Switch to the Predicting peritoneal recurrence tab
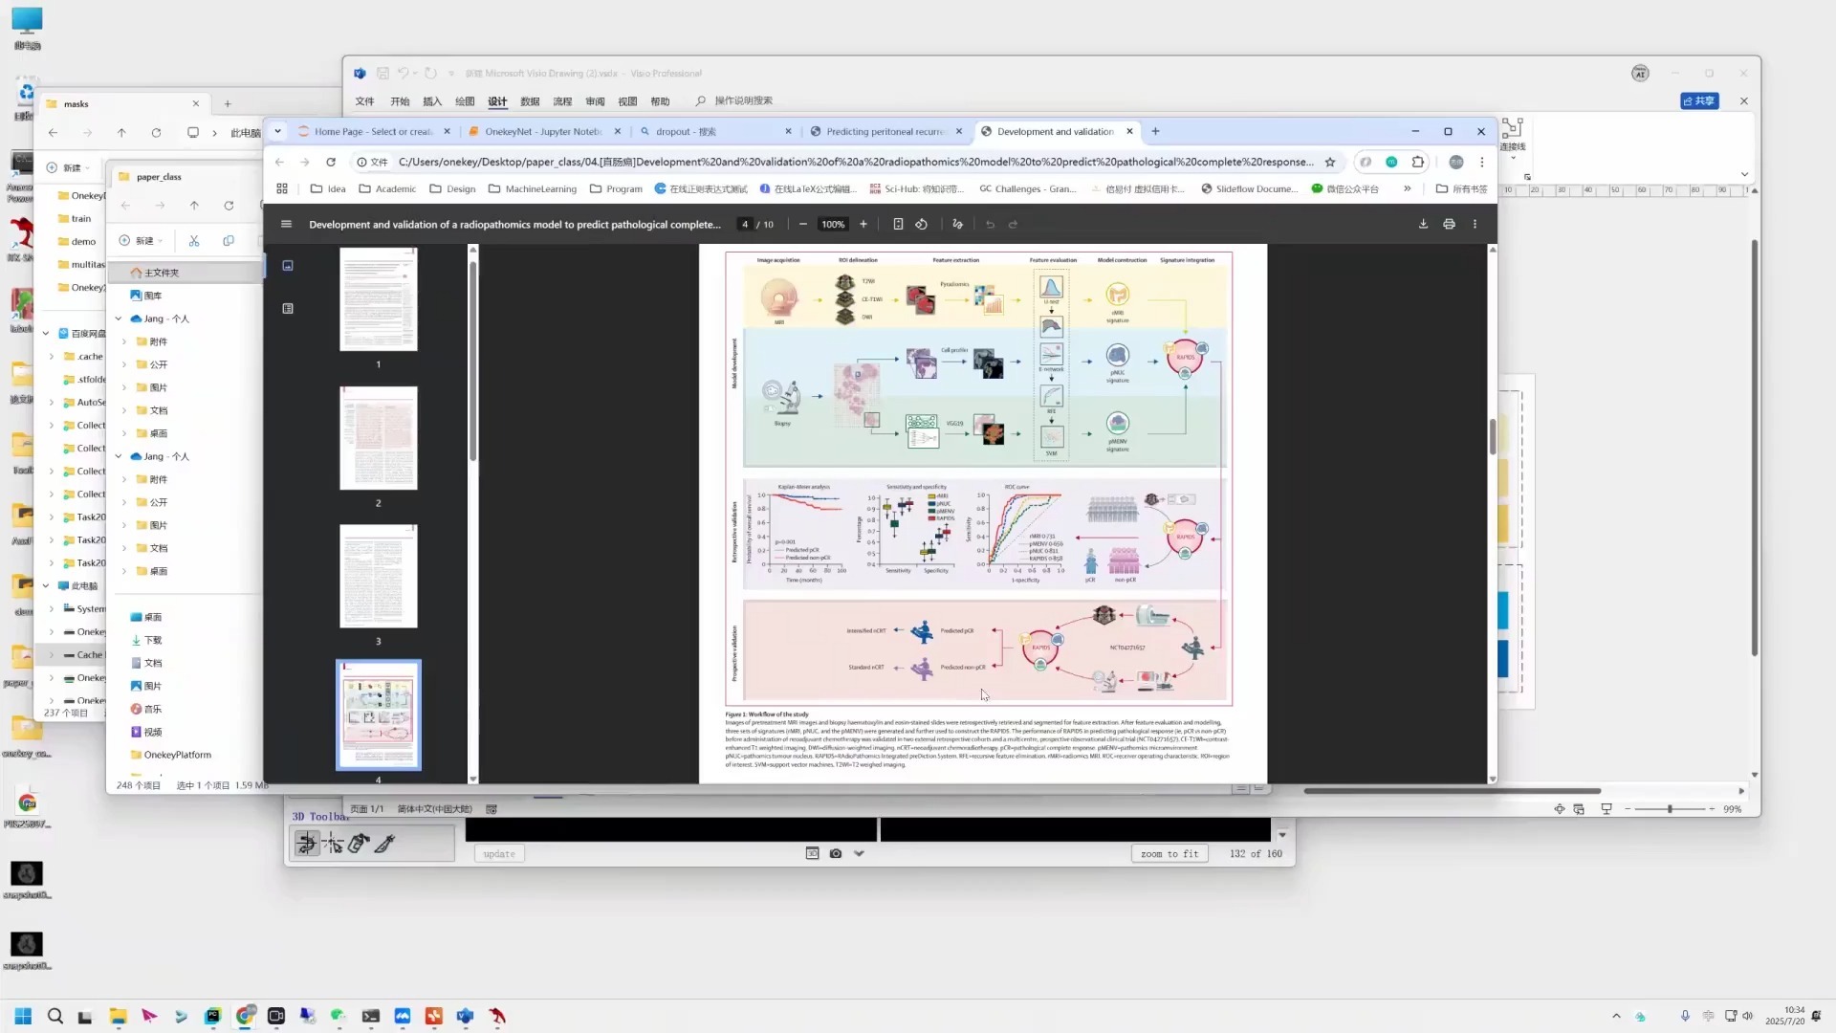This screenshot has height=1033, width=1836. 885,131
